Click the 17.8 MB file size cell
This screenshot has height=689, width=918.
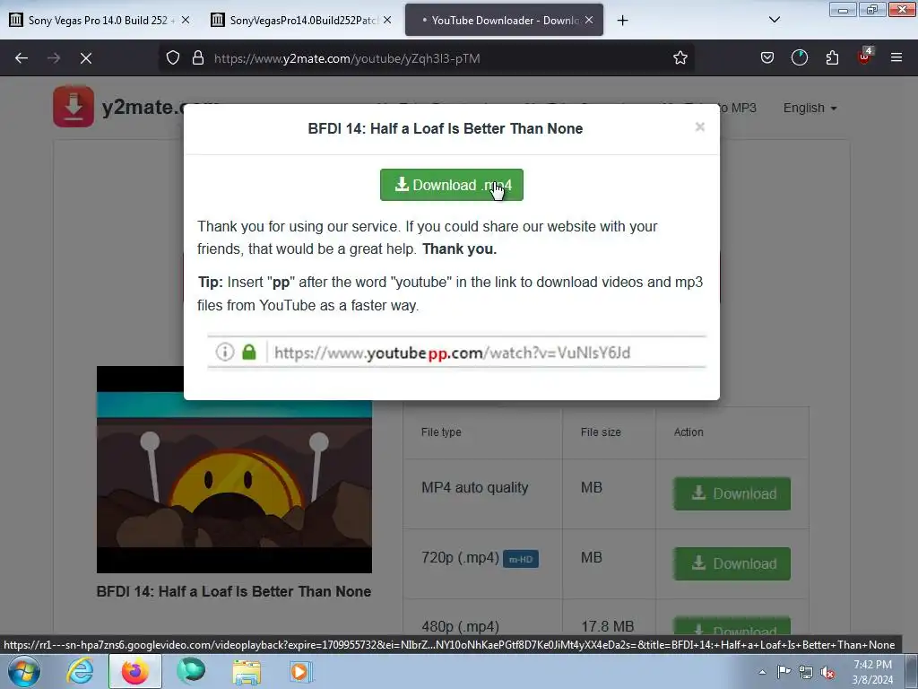[607, 626]
